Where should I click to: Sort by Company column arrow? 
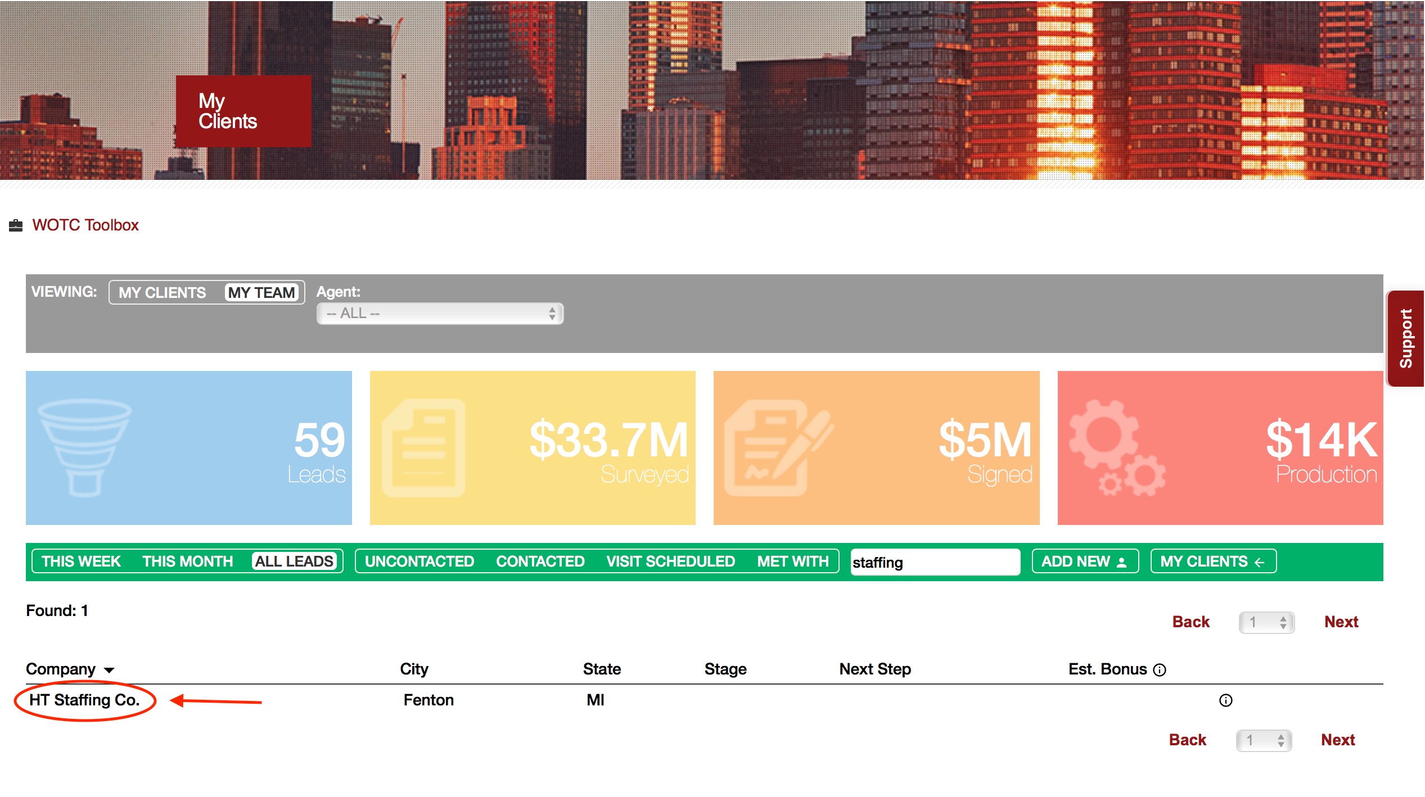pyautogui.click(x=109, y=670)
